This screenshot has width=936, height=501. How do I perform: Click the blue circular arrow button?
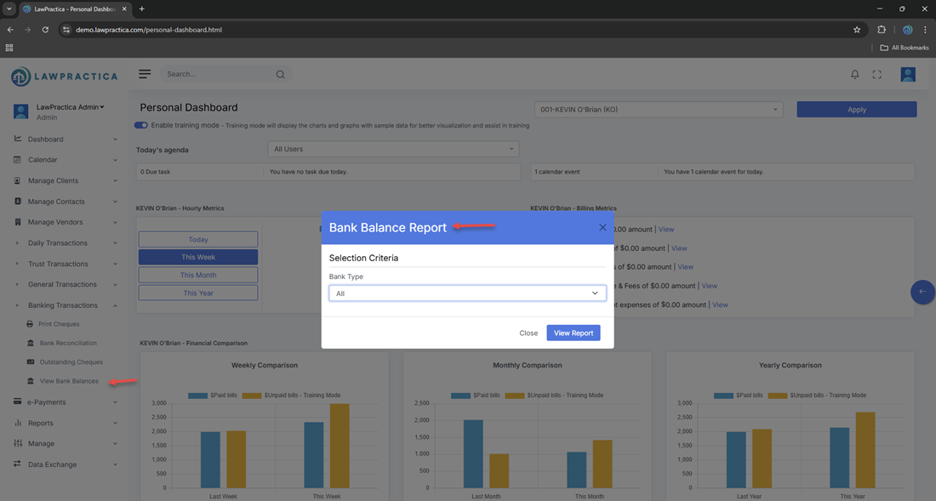click(x=922, y=292)
